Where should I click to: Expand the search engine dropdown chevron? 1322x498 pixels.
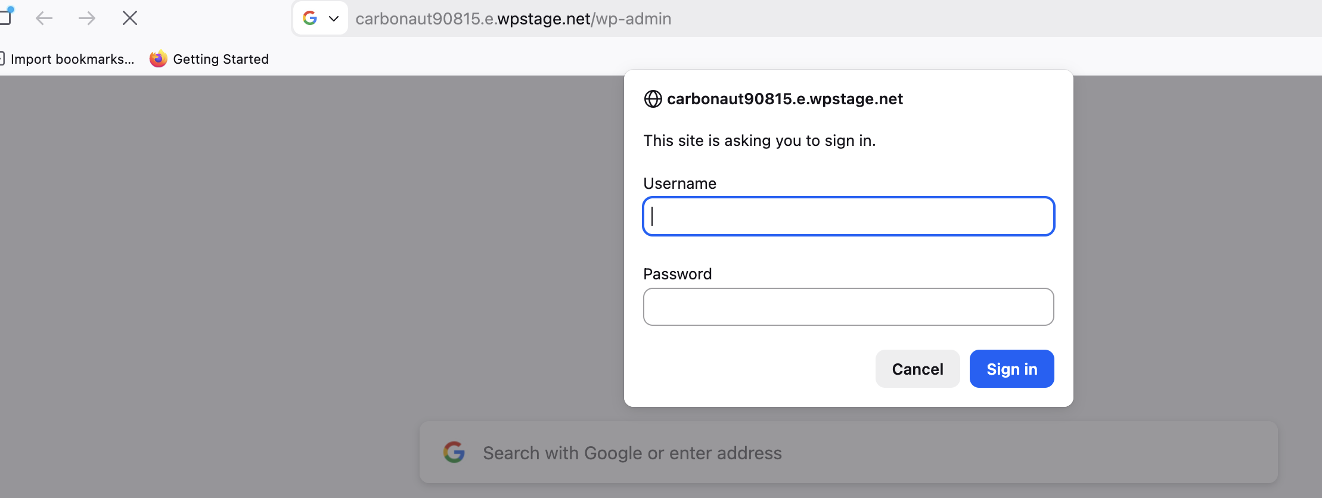pos(334,18)
